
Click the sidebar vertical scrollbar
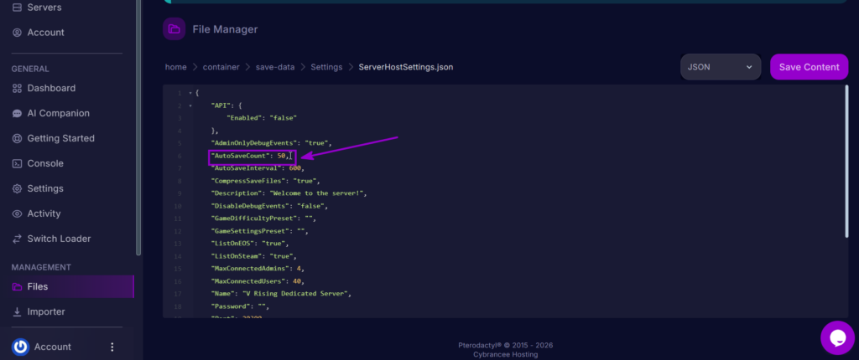tap(138, 127)
